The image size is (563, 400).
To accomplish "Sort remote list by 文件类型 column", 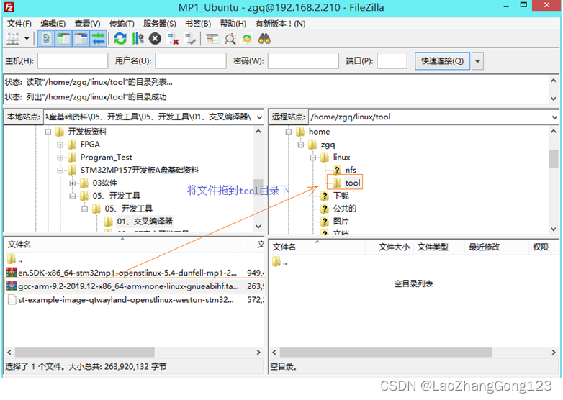I will [433, 247].
